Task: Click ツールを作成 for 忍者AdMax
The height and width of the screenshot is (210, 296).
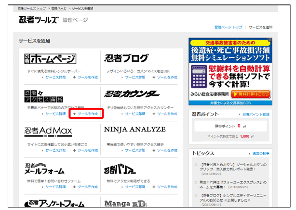Action: pos(88,150)
